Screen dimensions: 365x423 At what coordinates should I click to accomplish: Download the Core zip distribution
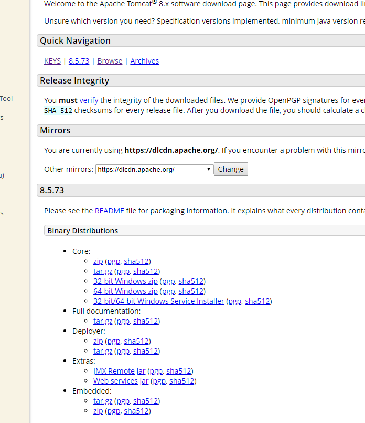point(98,261)
